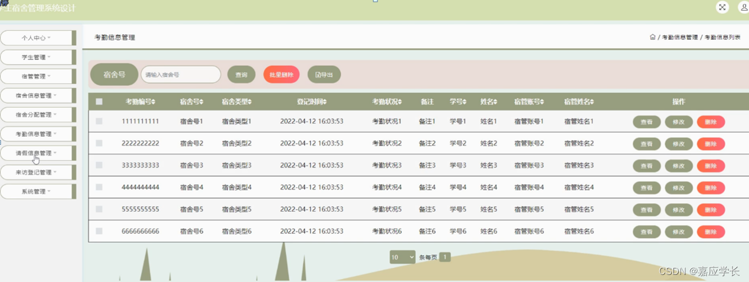Click 考勤信息列表 in the breadcrumb
The width and height of the screenshot is (749, 282).
click(x=722, y=37)
